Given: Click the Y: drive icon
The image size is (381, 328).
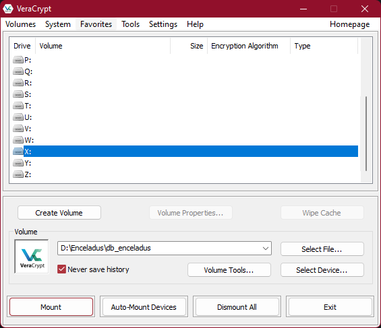Looking at the screenshot, I should (x=18, y=163).
